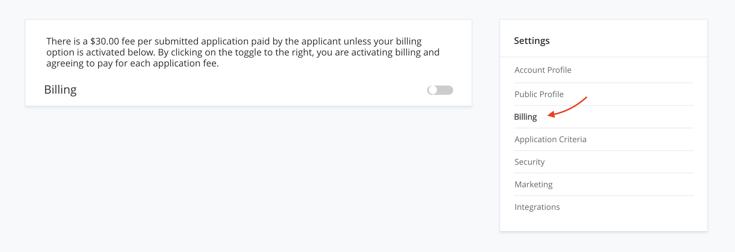This screenshot has width=735, height=252.
Task: Go to Public Profile settings
Action: [x=539, y=94]
